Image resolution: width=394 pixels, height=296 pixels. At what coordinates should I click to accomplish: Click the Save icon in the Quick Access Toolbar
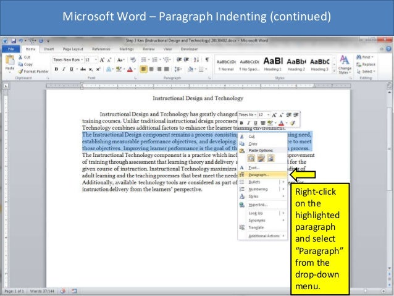click(14, 41)
